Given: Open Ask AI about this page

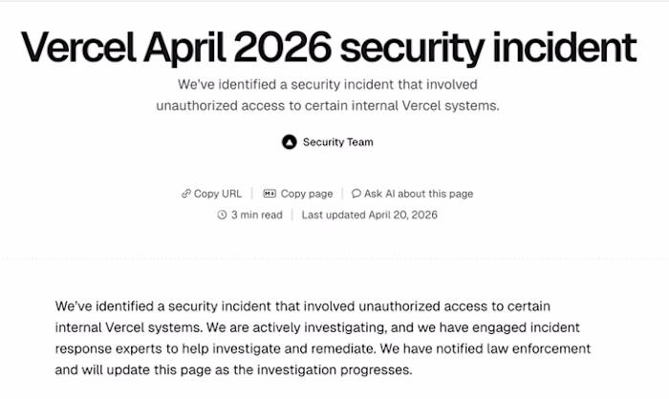Looking at the screenshot, I should click(x=418, y=194).
